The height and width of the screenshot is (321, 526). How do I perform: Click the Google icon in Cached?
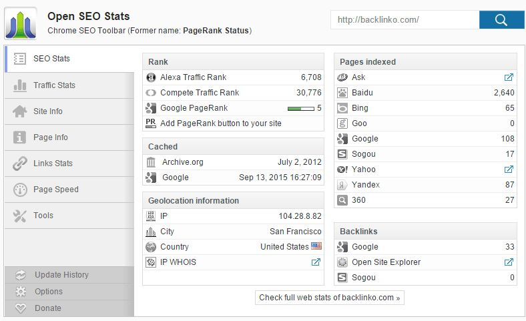click(151, 178)
